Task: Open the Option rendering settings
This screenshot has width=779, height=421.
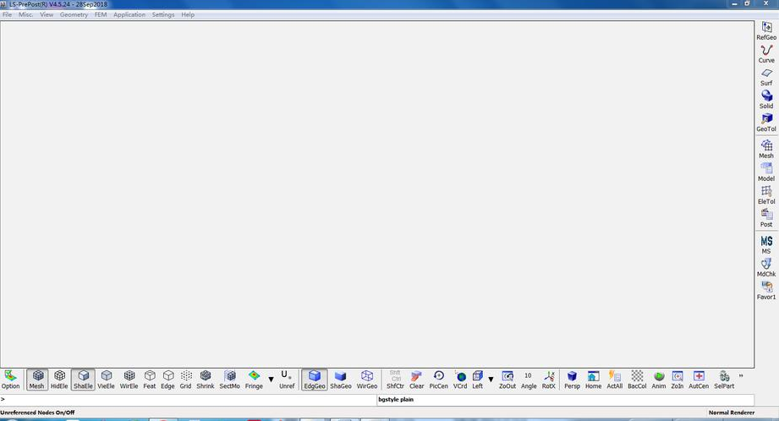Action: tap(10, 380)
